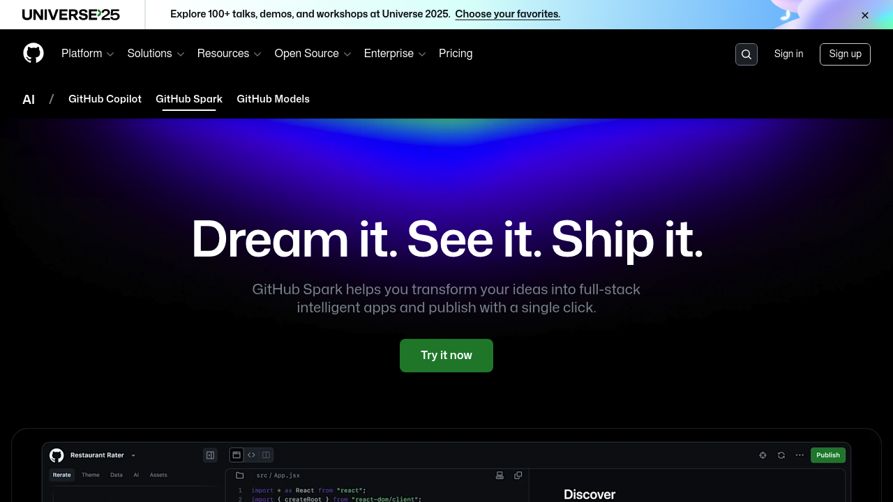Switch to code view in the Spark toolbar
The image size is (893, 502).
point(251,455)
